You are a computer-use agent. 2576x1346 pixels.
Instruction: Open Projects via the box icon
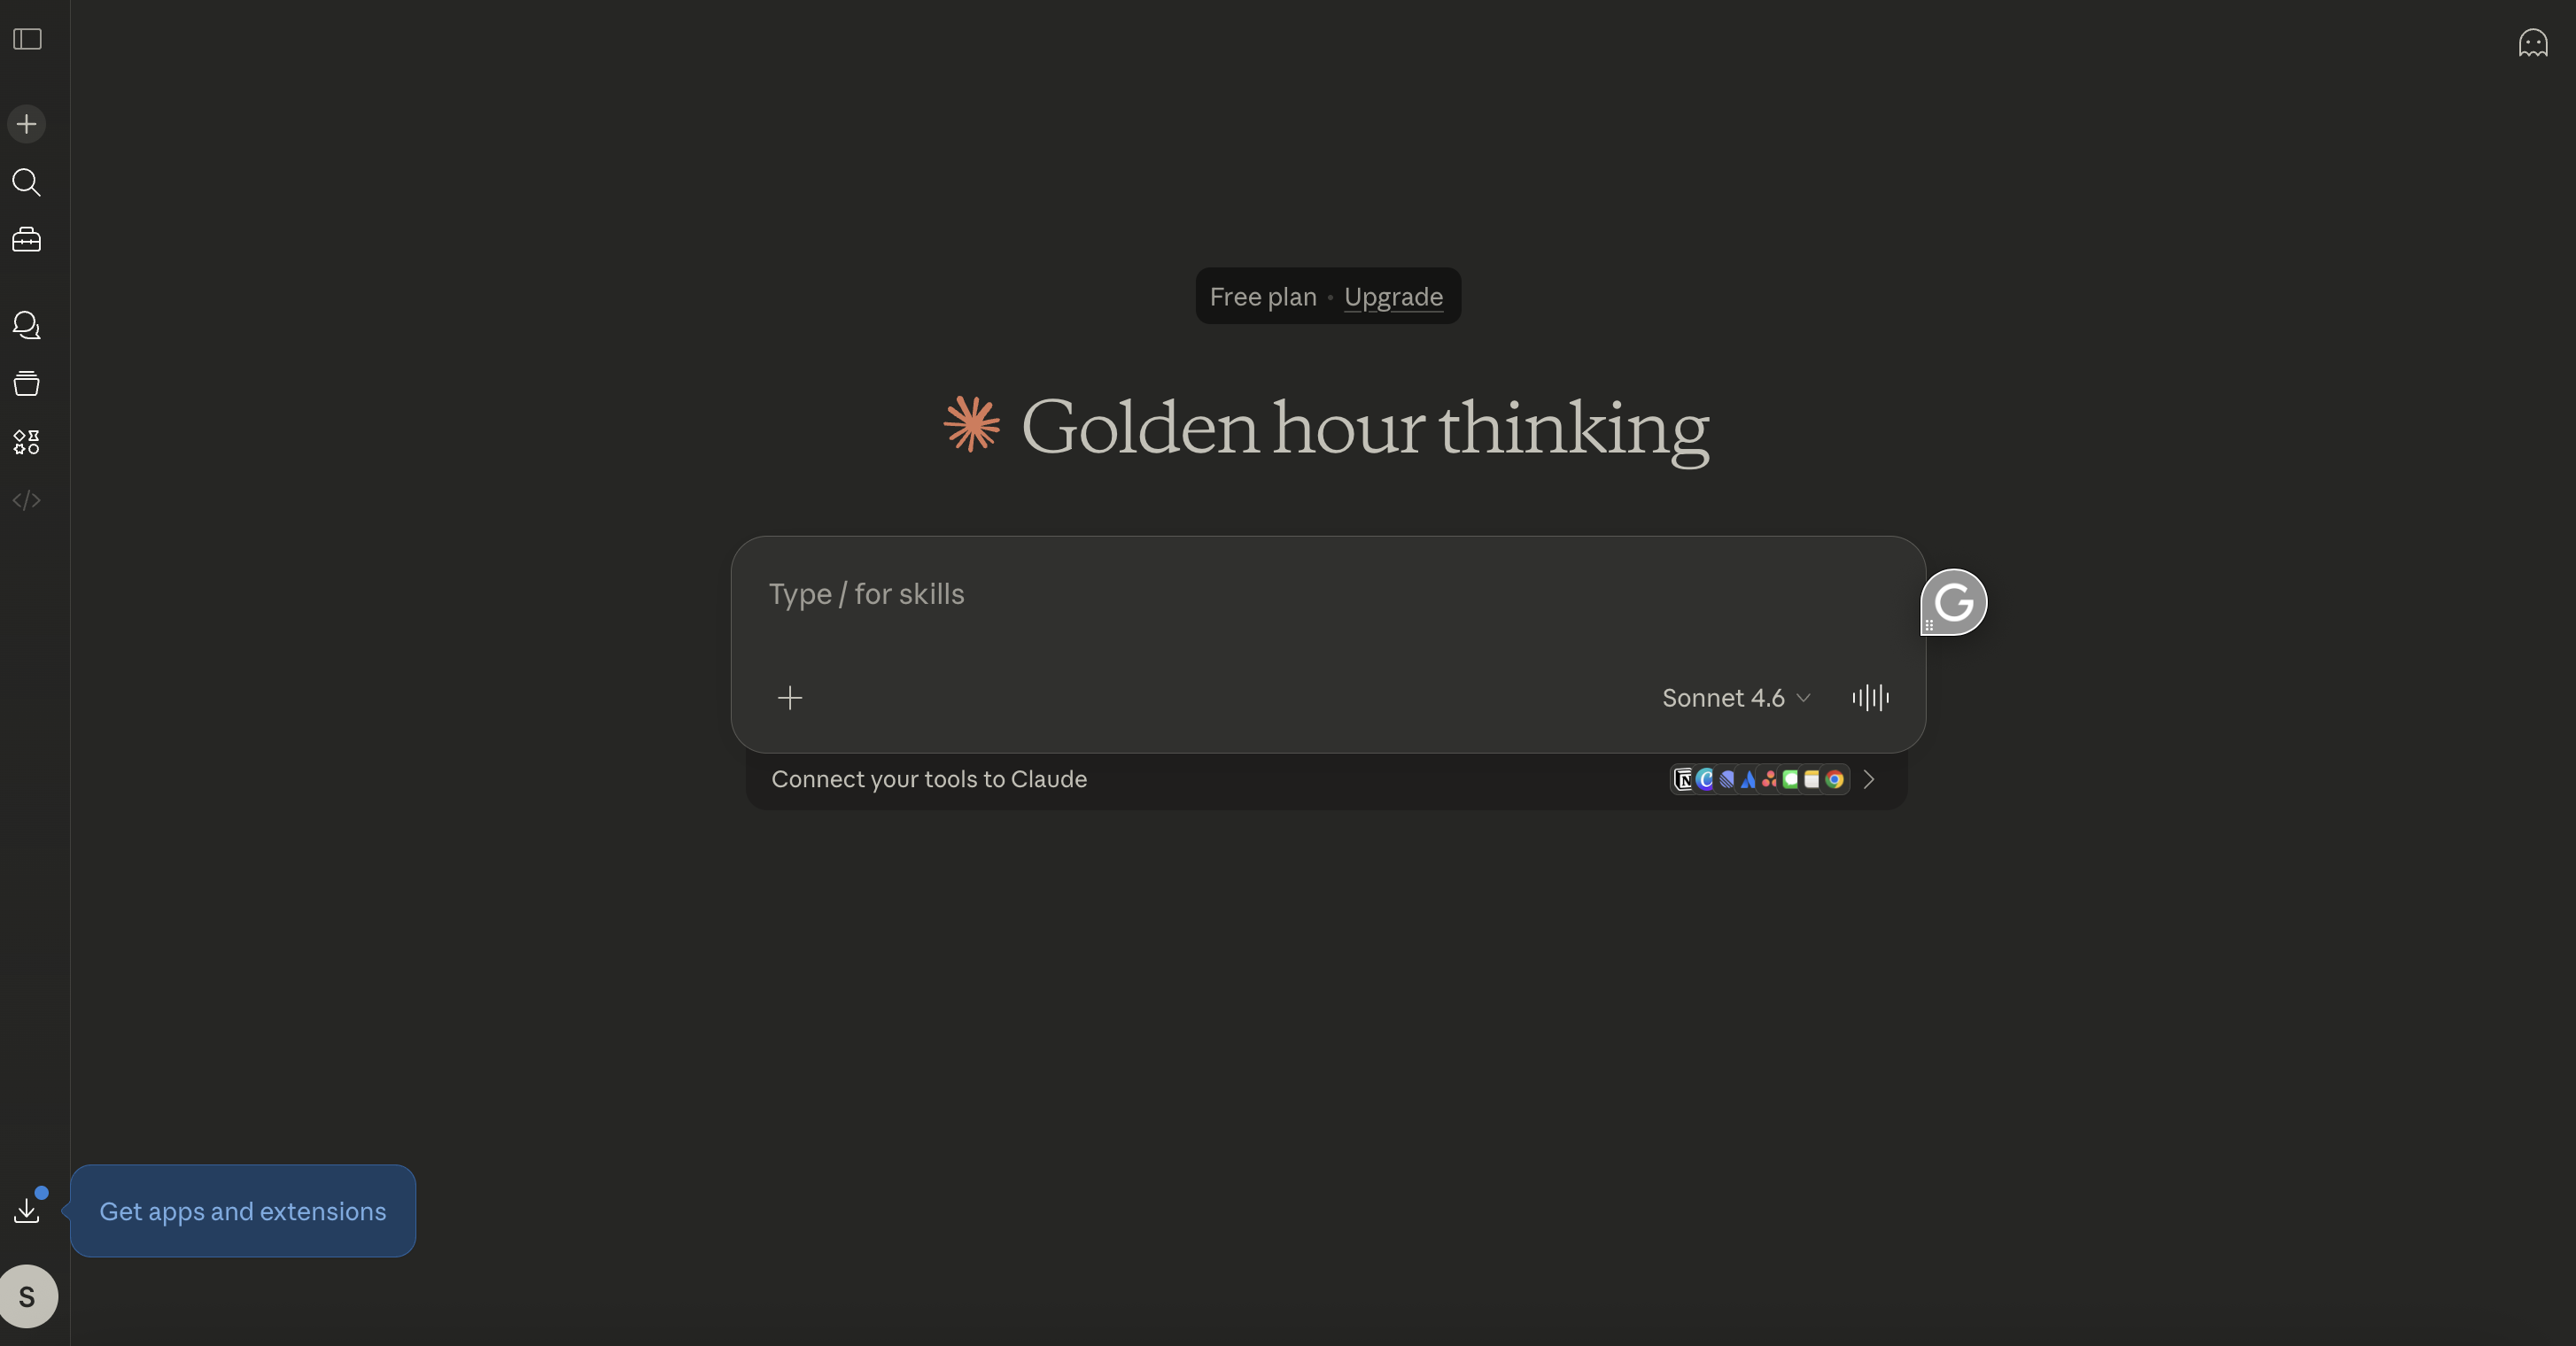click(x=26, y=383)
